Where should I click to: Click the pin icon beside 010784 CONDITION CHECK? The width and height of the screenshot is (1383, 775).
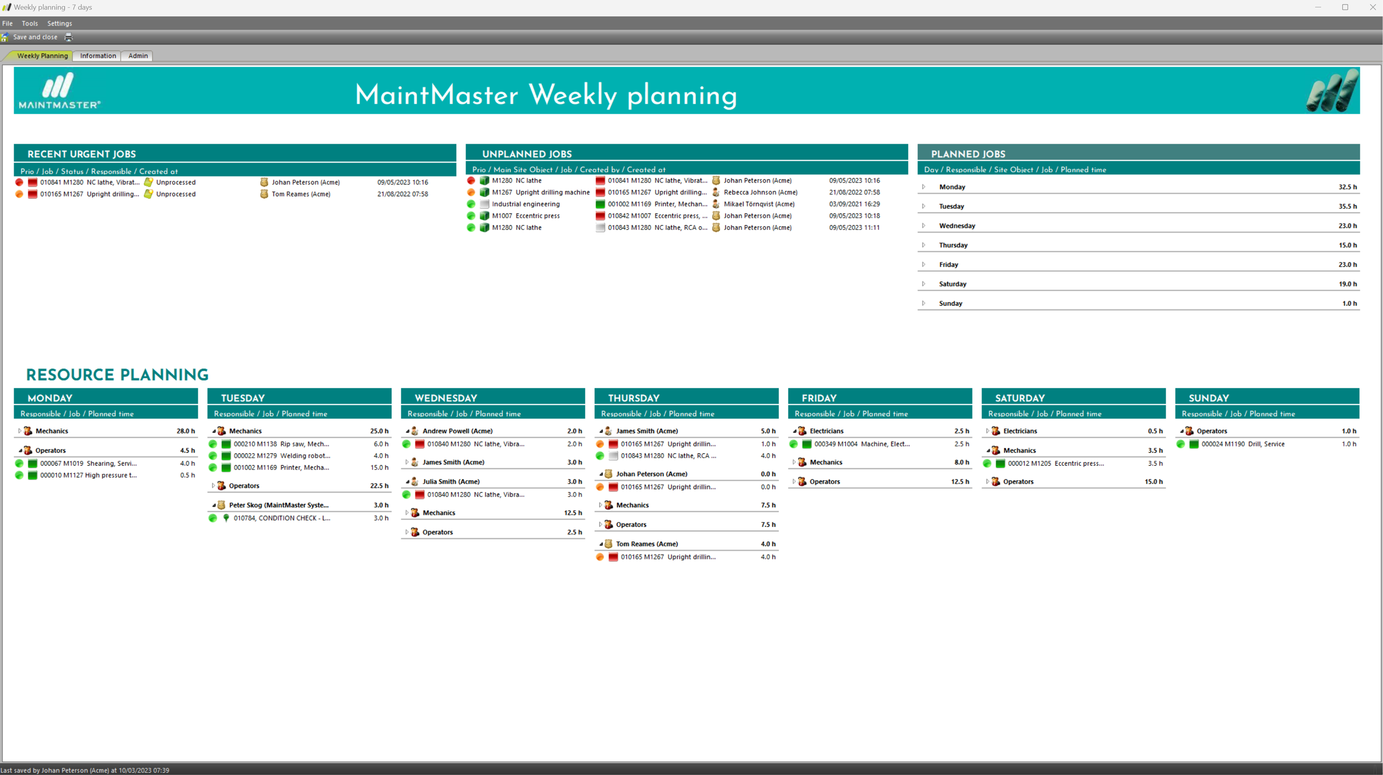pos(226,518)
